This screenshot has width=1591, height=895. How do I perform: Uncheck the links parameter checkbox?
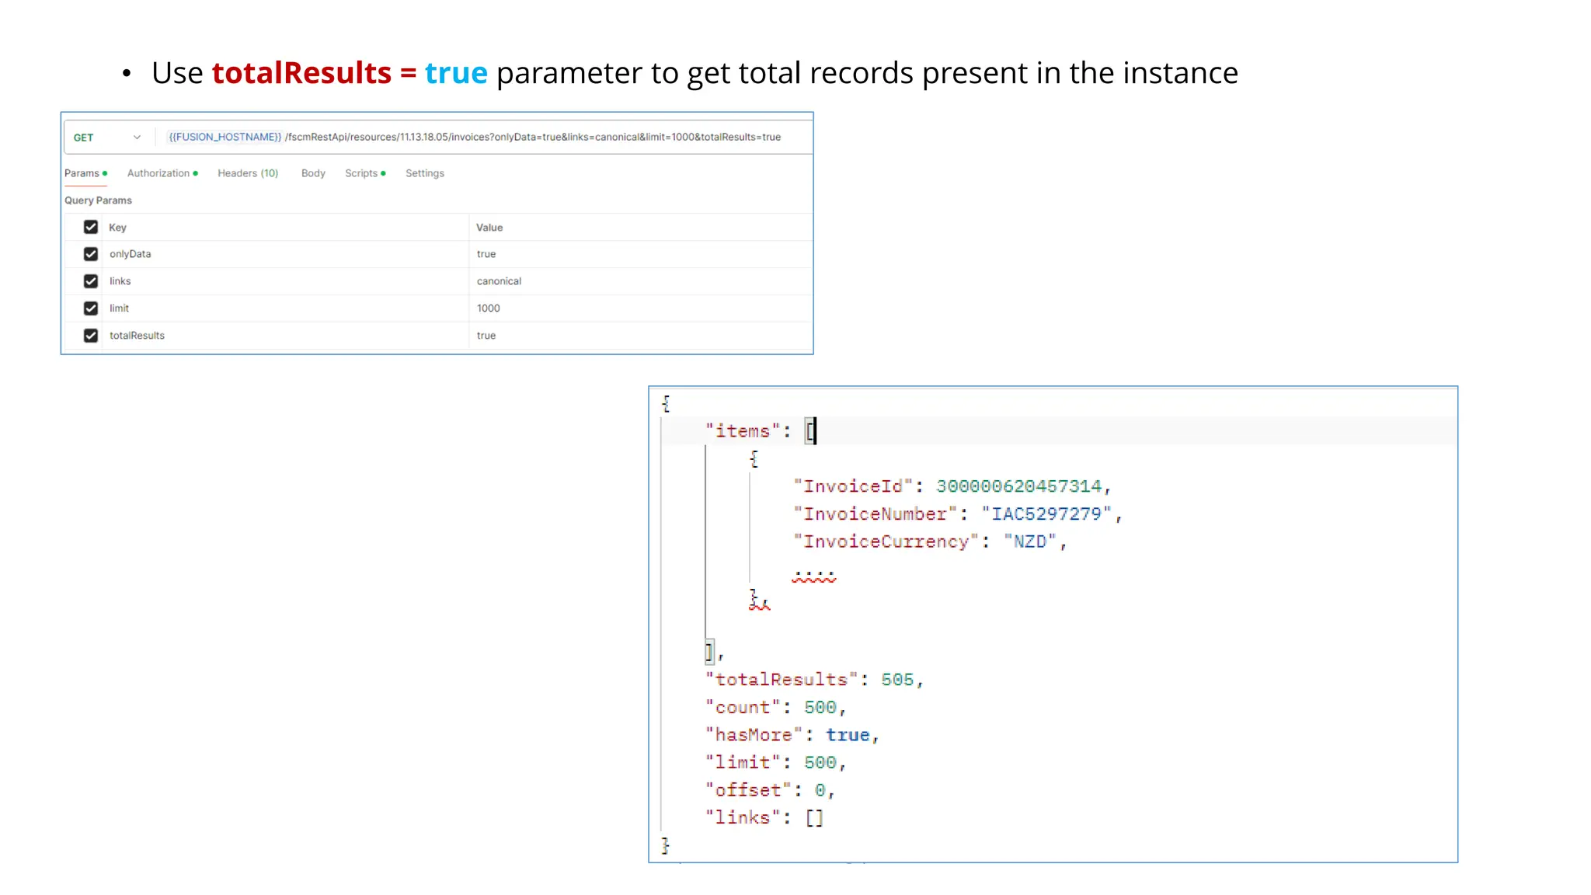(x=91, y=281)
